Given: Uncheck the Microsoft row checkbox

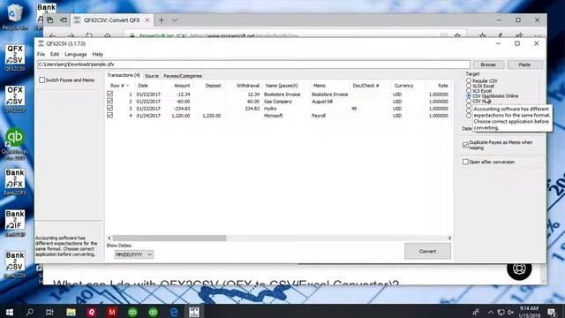Looking at the screenshot, I should (109, 116).
